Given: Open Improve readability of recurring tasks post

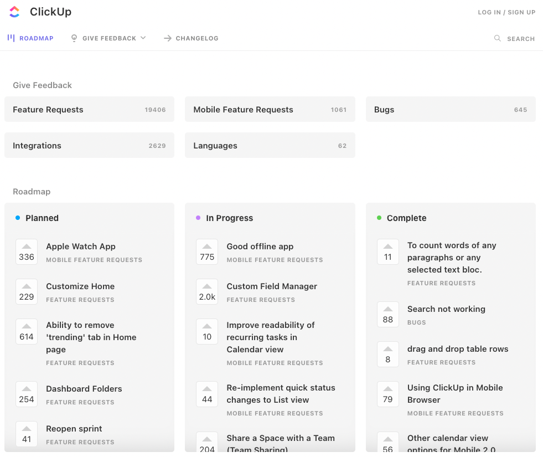Looking at the screenshot, I should (x=271, y=337).
